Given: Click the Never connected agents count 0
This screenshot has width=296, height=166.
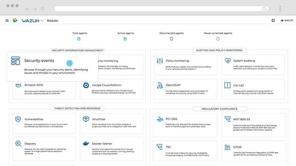Looking at the screenshot, I should (218, 39).
